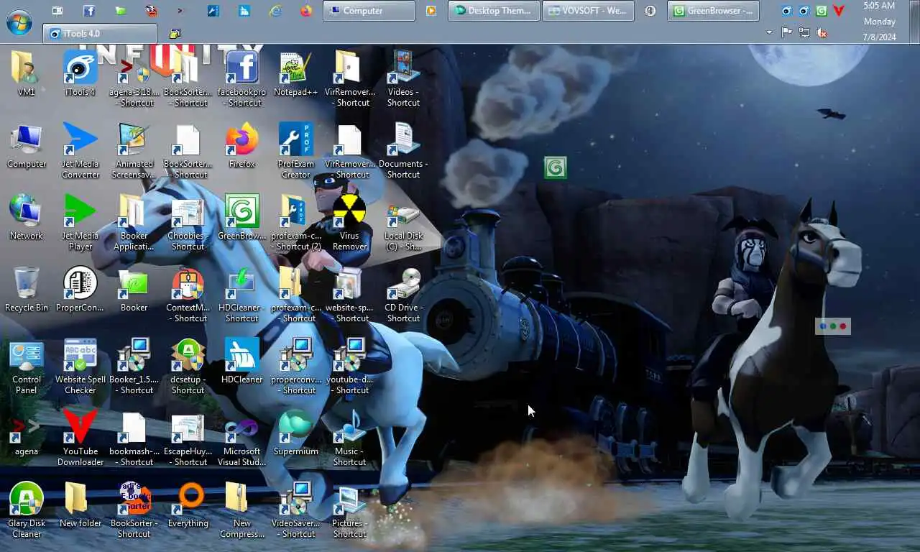The width and height of the screenshot is (920, 552).
Task: Select the website-sp shortcut icon
Action: click(x=349, y=294)
